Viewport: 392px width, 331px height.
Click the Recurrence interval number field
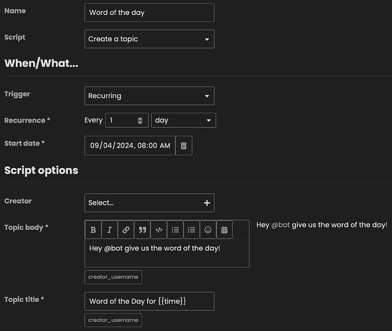126,120
